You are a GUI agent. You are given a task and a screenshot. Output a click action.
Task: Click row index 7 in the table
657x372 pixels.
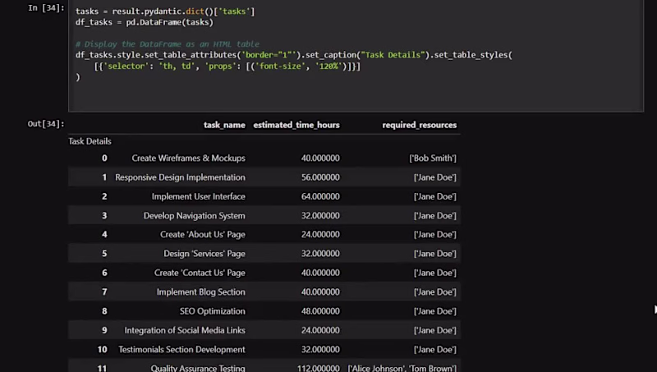104,292
